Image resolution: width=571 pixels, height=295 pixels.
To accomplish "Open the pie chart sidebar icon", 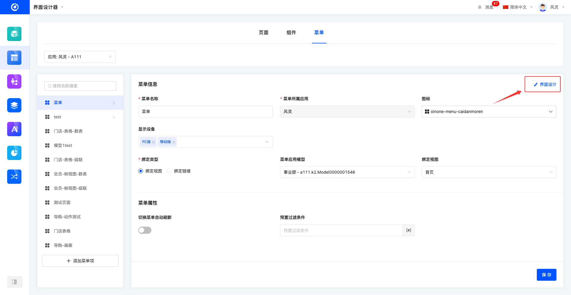I will point(14,153).
